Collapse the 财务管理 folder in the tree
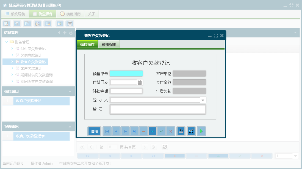Screen dimensions: 302x169 [x=6, y=42]
